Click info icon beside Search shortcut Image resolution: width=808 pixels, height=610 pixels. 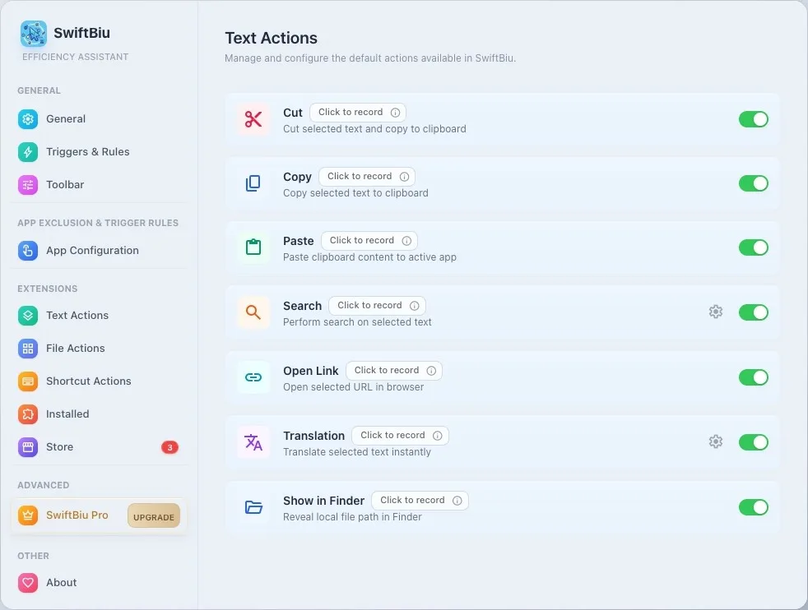click(415, 306)
